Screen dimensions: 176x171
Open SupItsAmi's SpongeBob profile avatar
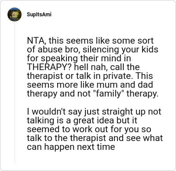(15, 15)
